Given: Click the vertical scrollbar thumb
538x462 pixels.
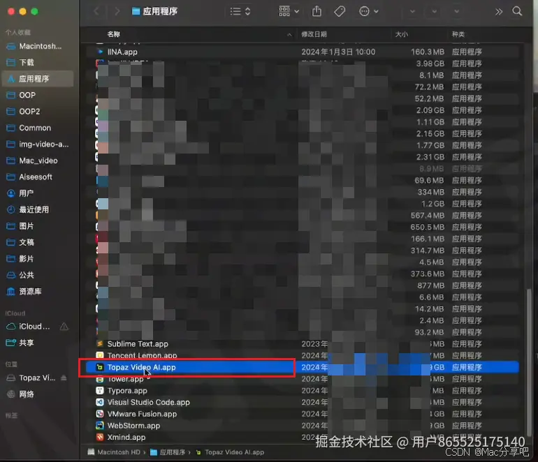Looking at the screenshot, I should pos(529,362).
